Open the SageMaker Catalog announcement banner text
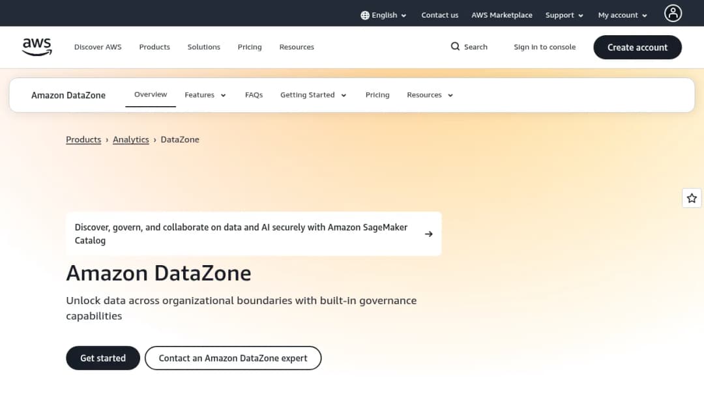The image size is (704, 396). 241,234
